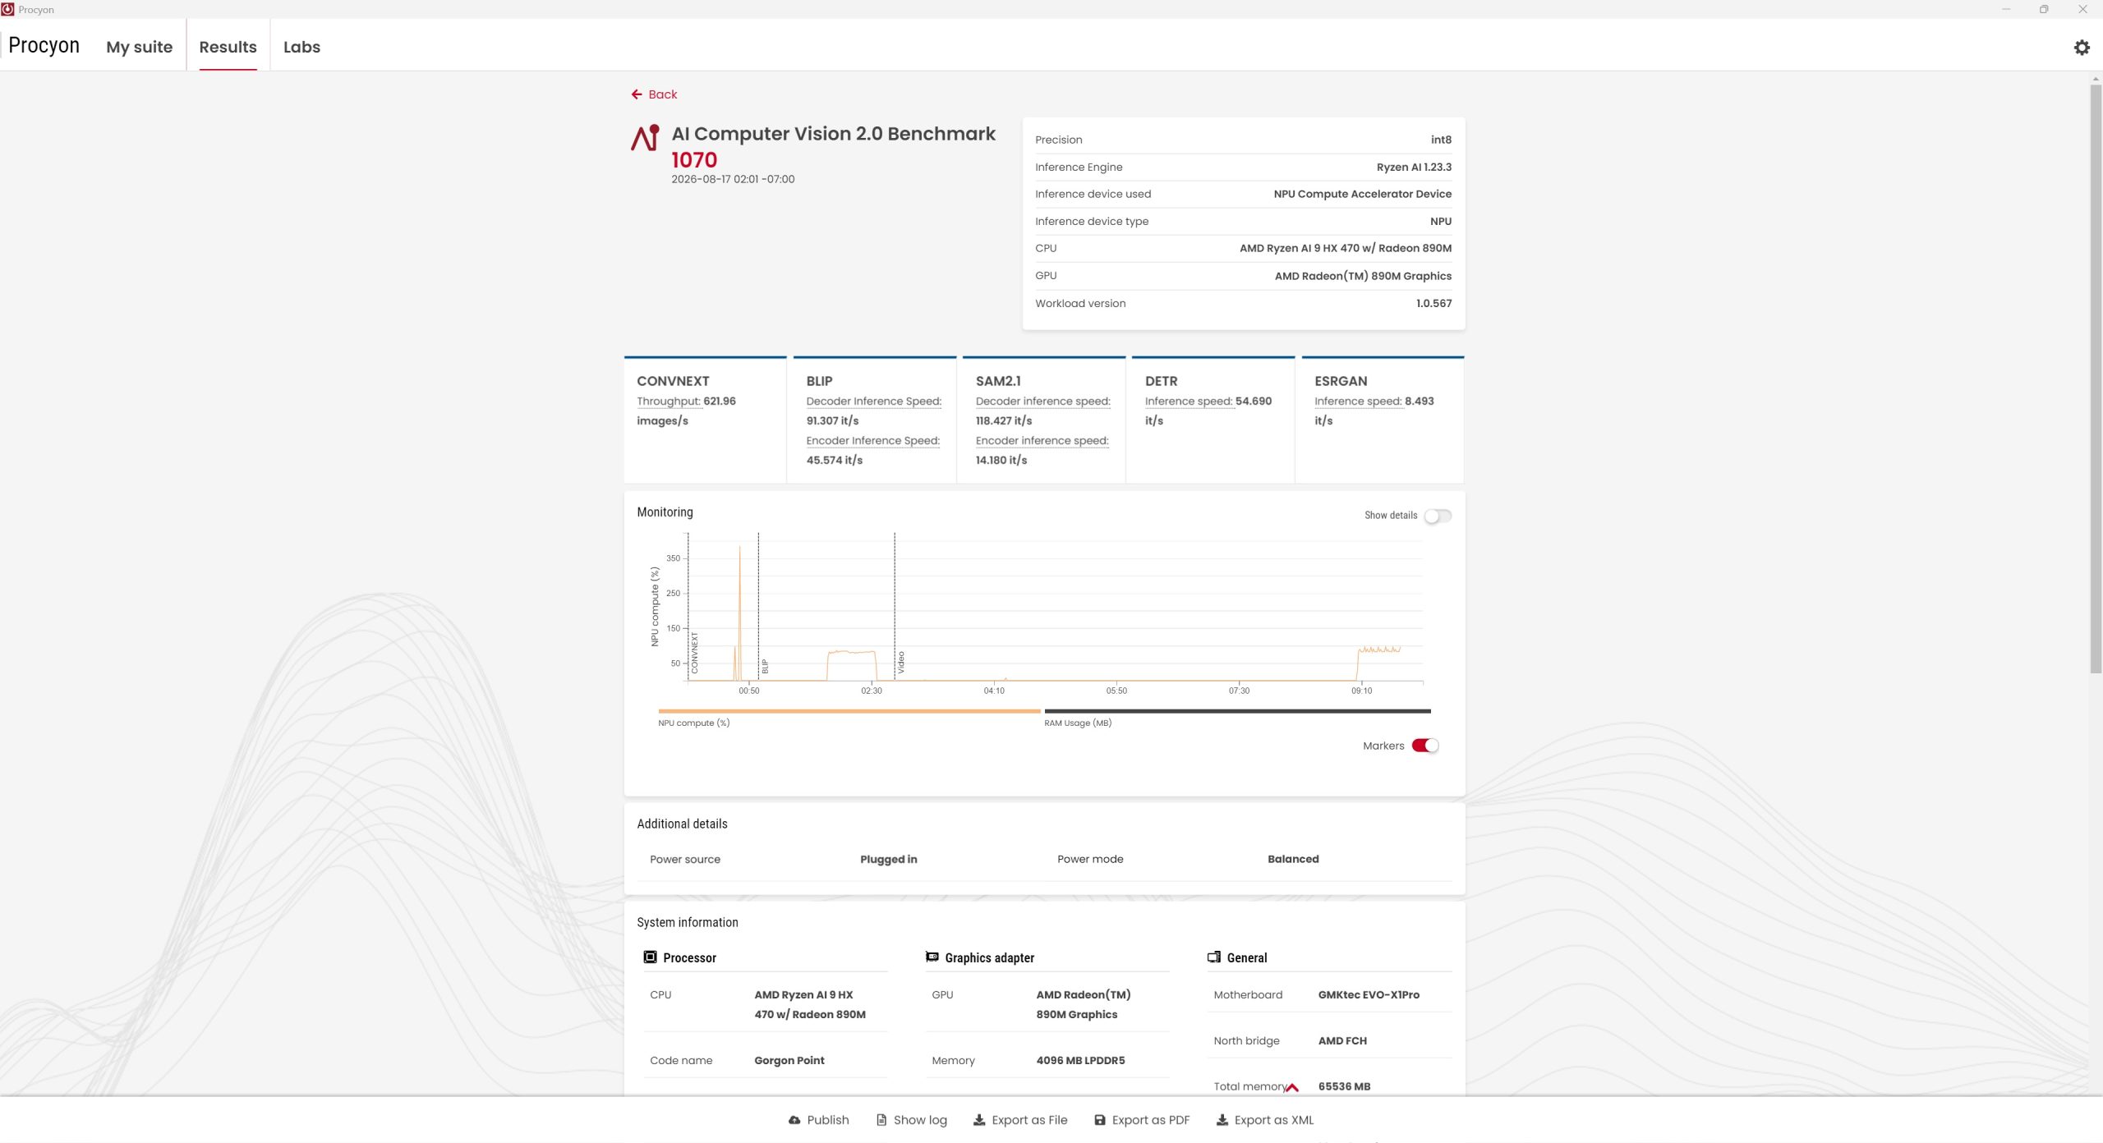Click the Ryzen AI 1.23.3 value
The image size is (2103, 1143).
click(1414, 167)
